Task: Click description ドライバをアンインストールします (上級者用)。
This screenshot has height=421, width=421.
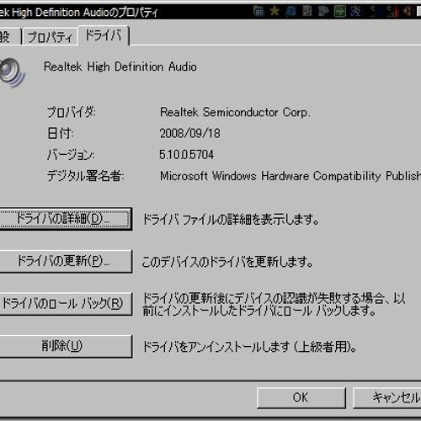Action: (249, 347)
